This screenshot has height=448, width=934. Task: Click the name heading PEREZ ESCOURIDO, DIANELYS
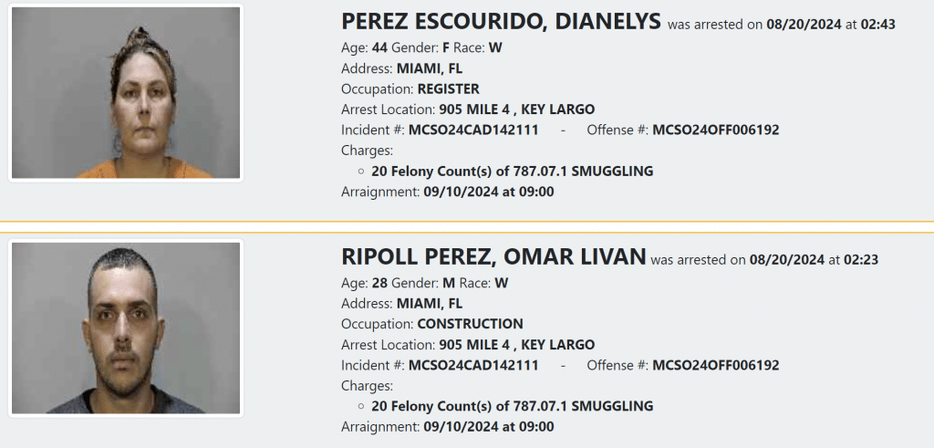coord(501,22)
